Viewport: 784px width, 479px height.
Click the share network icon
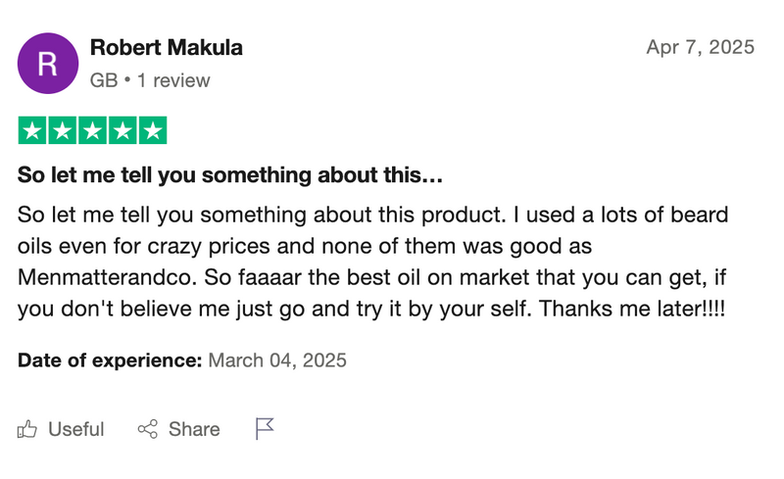tap(148, 429)
